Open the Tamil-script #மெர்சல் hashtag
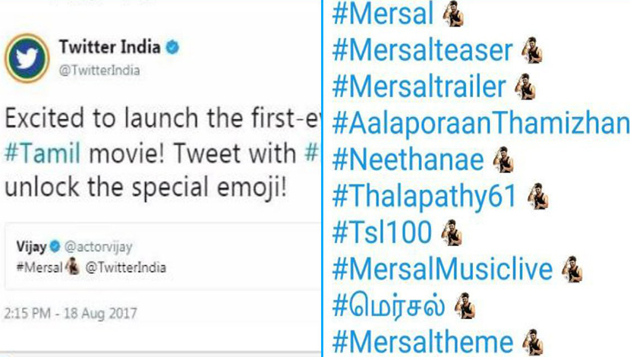630x357 pixels. click(x=389, y=306)
